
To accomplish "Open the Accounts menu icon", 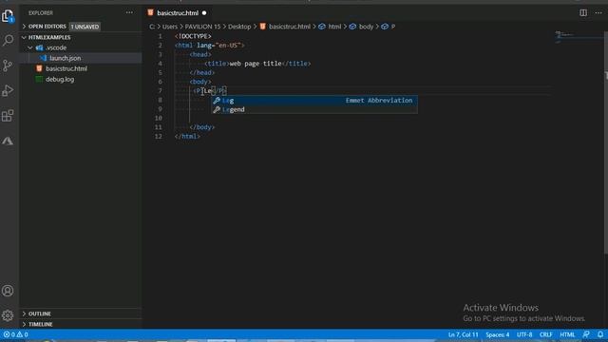I will coord(8,291).
